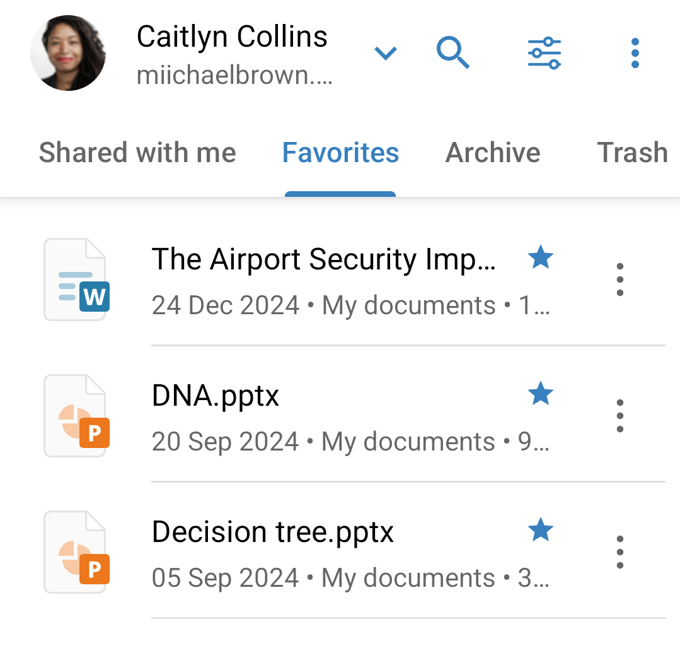The image size is (680, 660).
Task: Toggle the star on Decision tree.pptx
Action: tap(541, 530)
